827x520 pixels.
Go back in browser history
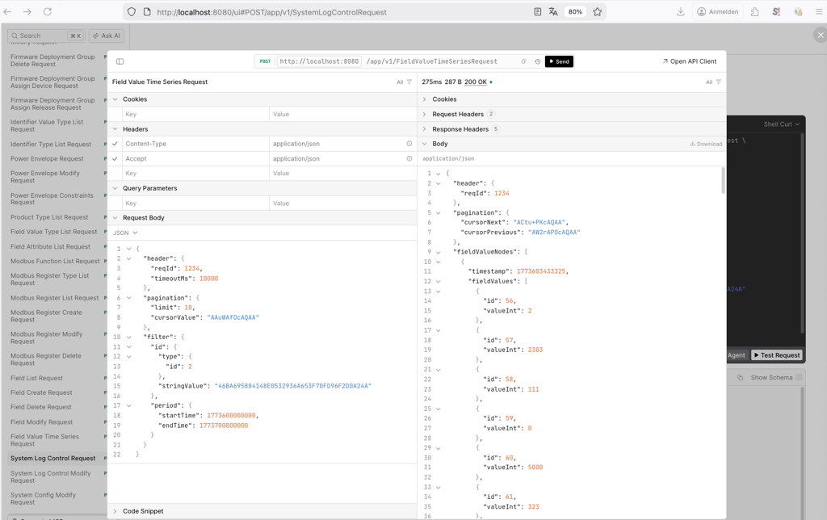pyautogui.click(x=7, y=11)
